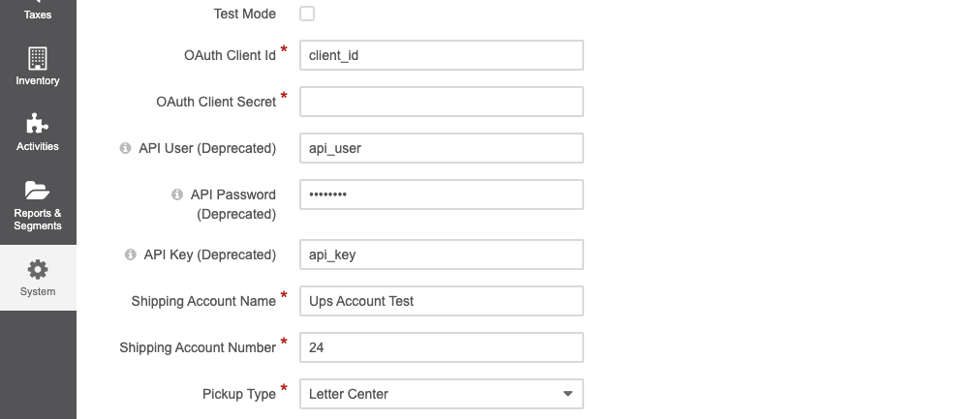Open the Activities puzzle icon
960x419 pixels.
tap(38, 124)
